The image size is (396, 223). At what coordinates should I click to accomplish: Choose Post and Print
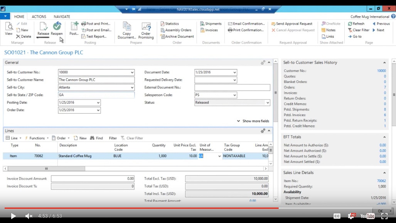96,24
